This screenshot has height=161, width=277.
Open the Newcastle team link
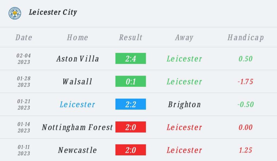pos(77,150)
